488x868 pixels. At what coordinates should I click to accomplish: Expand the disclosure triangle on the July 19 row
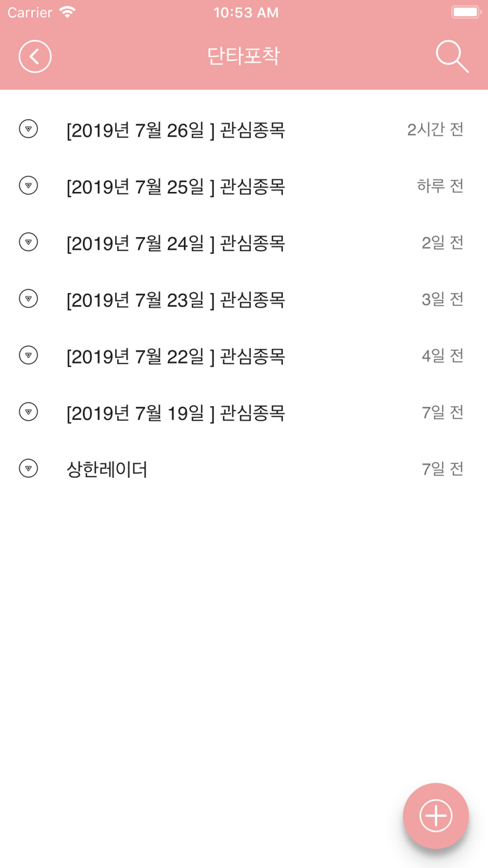tap(28, 412)
